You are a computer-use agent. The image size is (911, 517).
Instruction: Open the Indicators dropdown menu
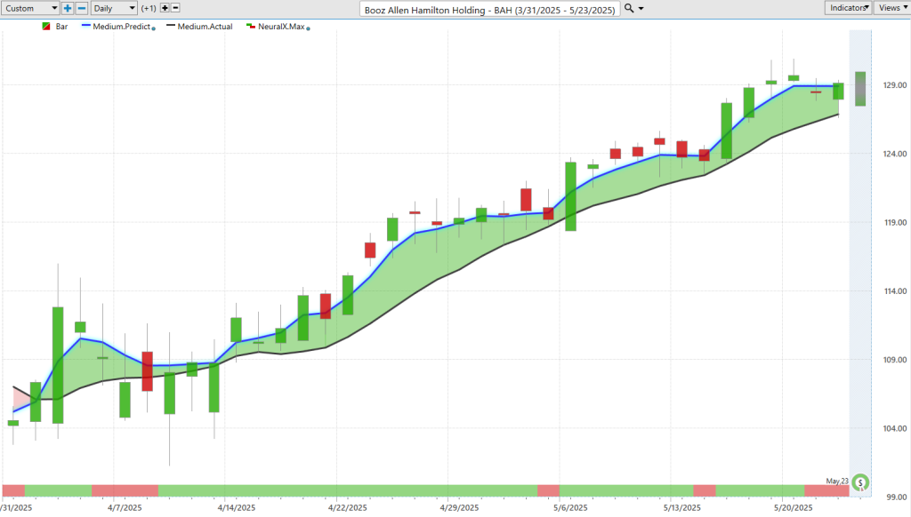[848, 7]
